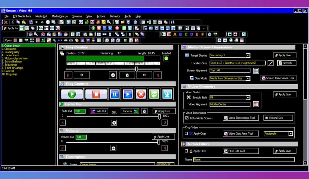This screenshot has height=179, width=309.
Task: Click pencil edit icon beside Location,Size
Action: point(271,63)
